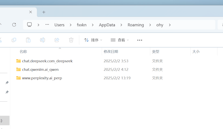Viewport: 223px width, 129px height.
Task: Go to Roaming folder in the address bar
Action: [x=136, y=25]
